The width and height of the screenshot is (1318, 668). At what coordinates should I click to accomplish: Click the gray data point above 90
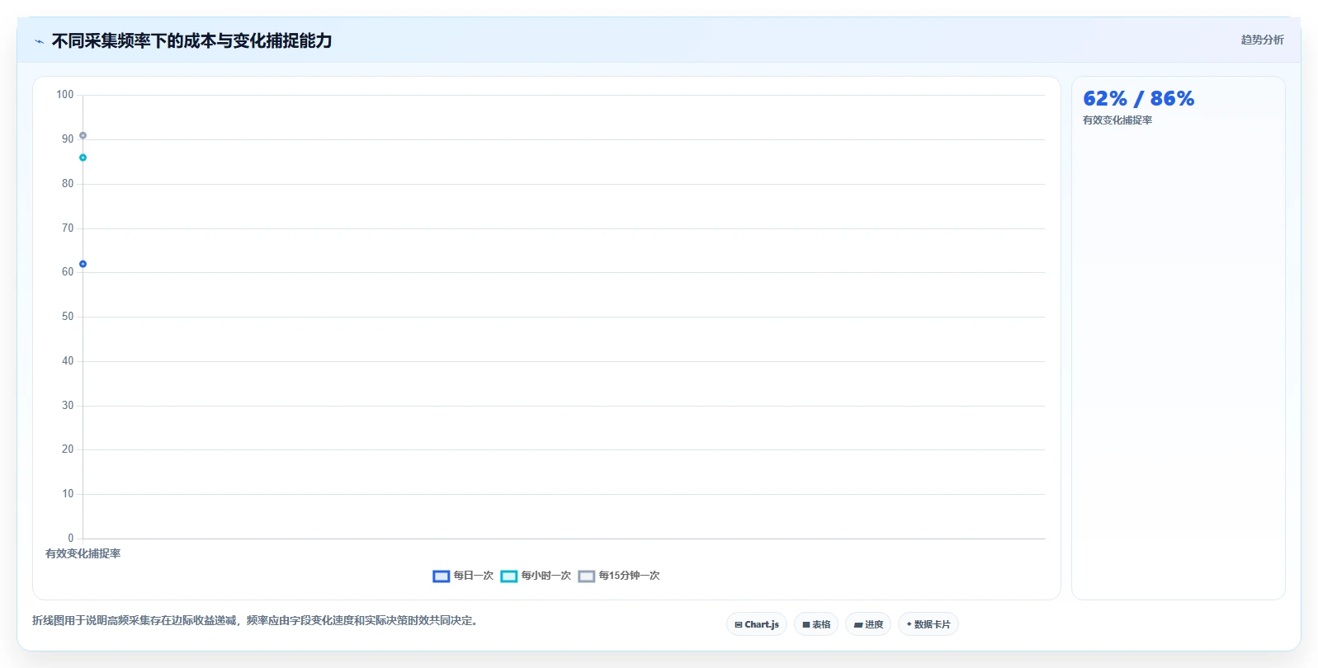click(x=83, y=135)
